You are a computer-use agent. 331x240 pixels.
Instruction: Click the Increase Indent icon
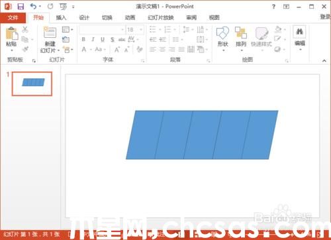click(x=162, y=40)
